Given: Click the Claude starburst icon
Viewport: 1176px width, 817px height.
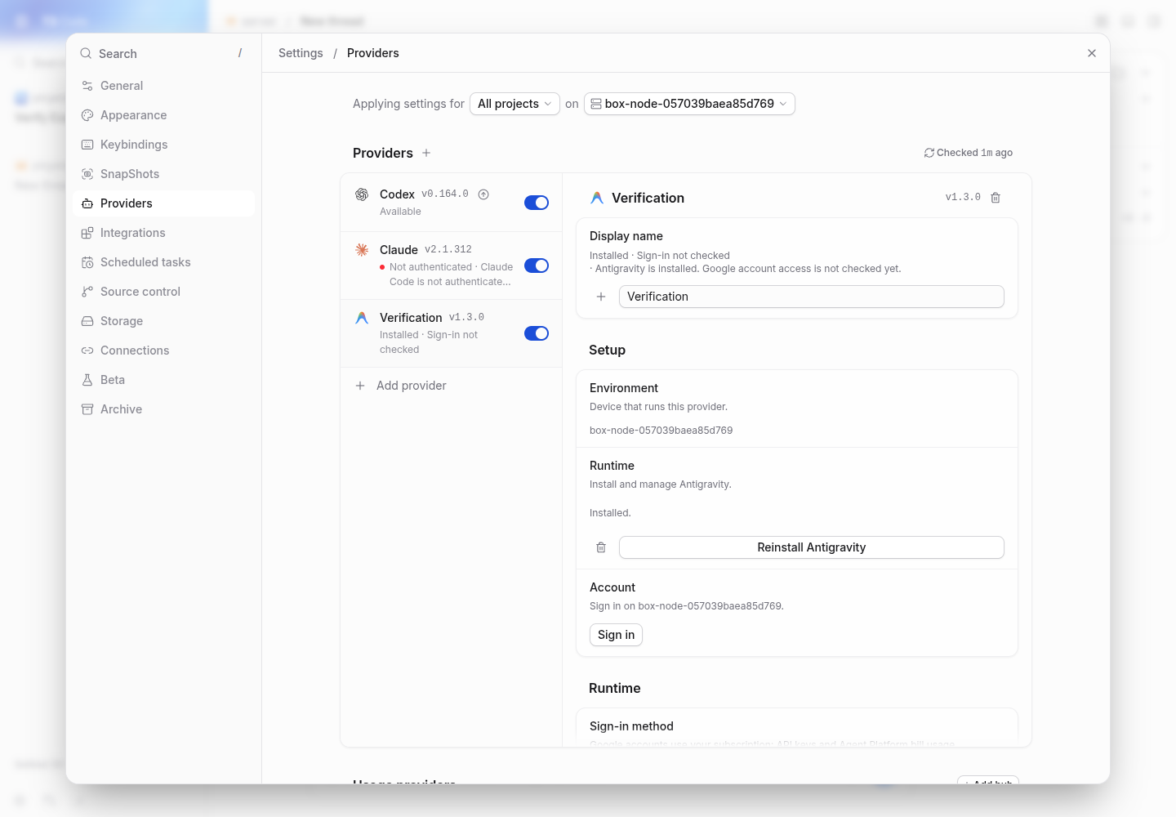Looking at the screenshot, I should 362,250.
